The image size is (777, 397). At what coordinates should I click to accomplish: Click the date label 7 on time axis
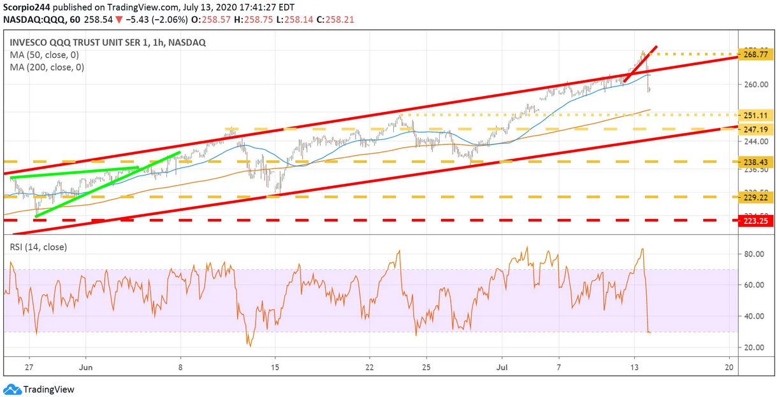558,368
